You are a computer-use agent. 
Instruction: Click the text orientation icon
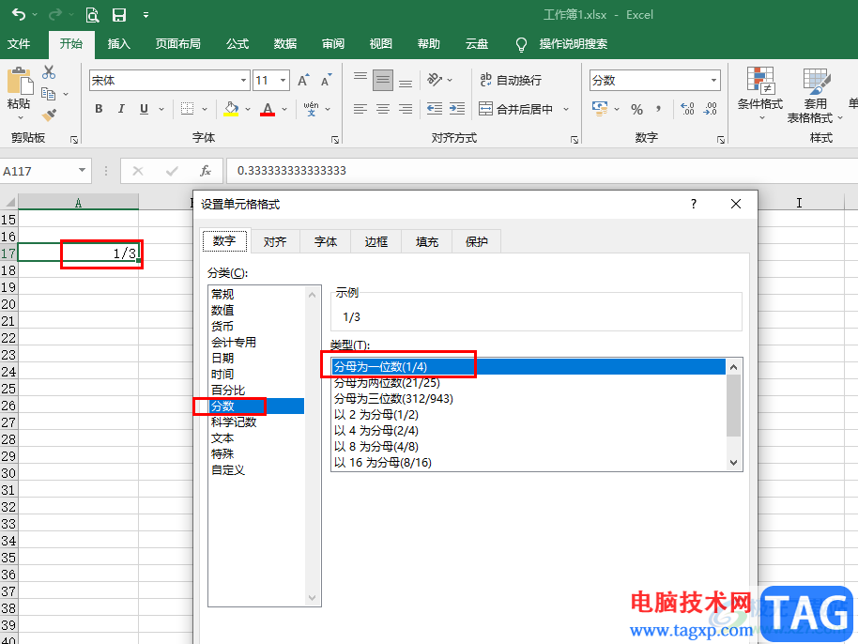click(x=435, y=80)
